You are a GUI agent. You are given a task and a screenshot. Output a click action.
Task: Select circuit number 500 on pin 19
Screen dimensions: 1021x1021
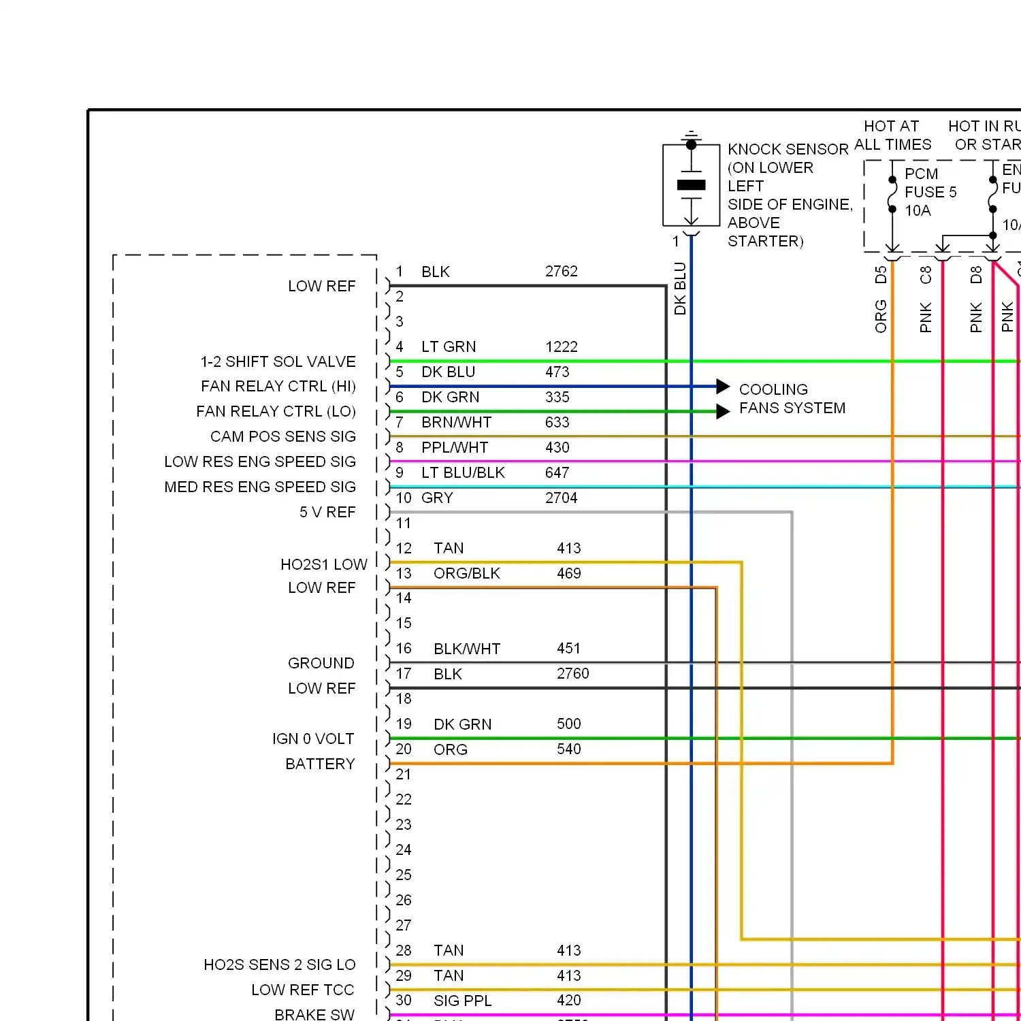[x=569, y=724]
